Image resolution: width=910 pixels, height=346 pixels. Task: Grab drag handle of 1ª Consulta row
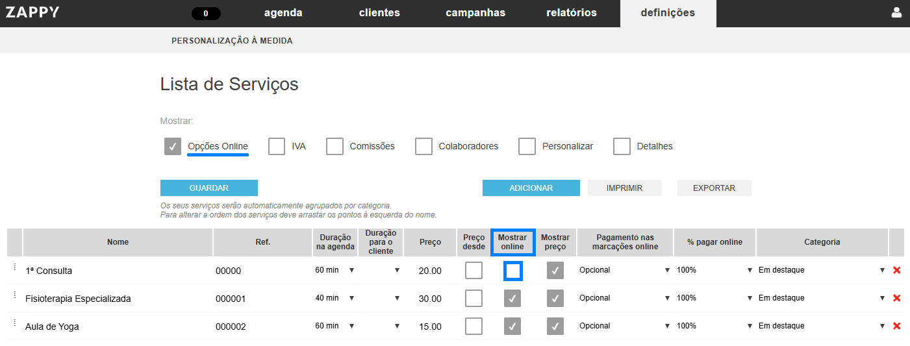tap(14, 267)
